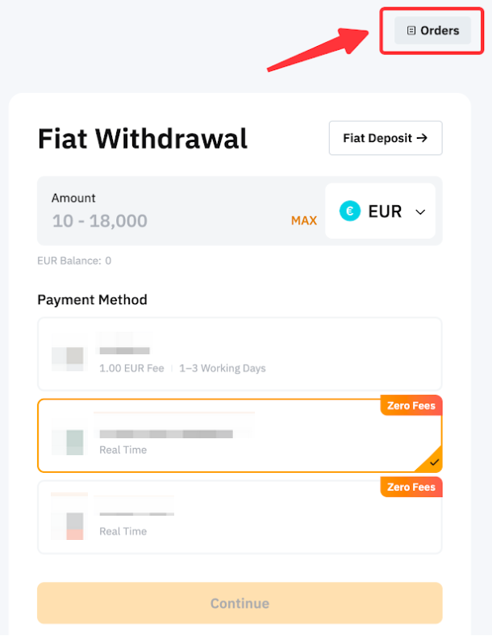Click the logo of the 1.00 EUR Fee method
The width and height of the screenshot is (492, 636).
click(68, 355)
